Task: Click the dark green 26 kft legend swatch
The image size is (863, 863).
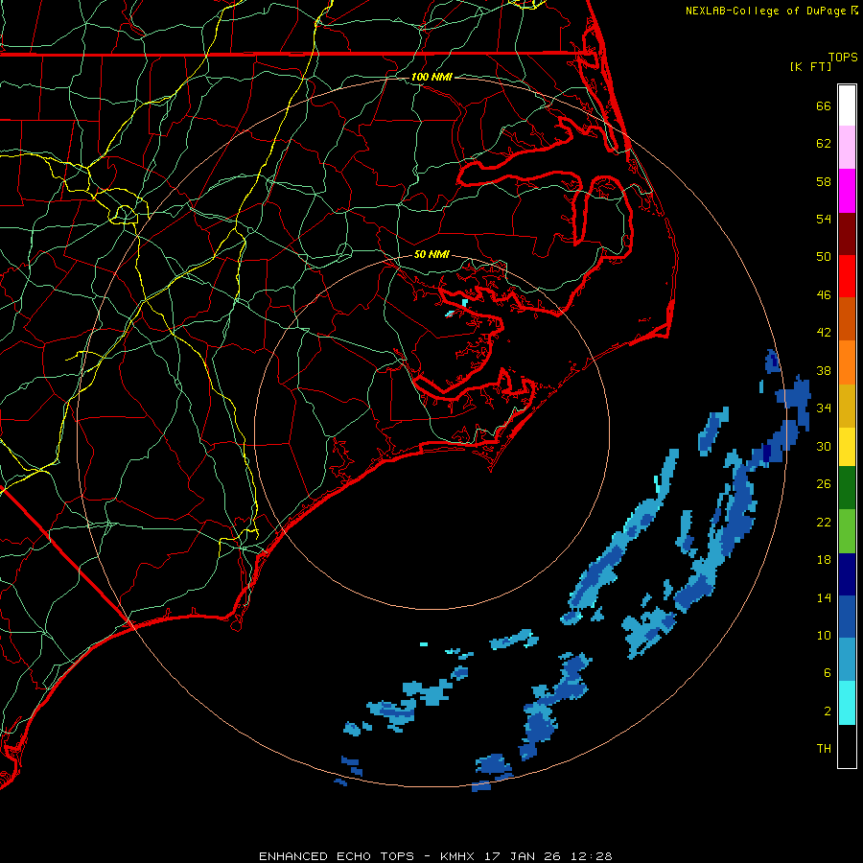Action: 847,488
